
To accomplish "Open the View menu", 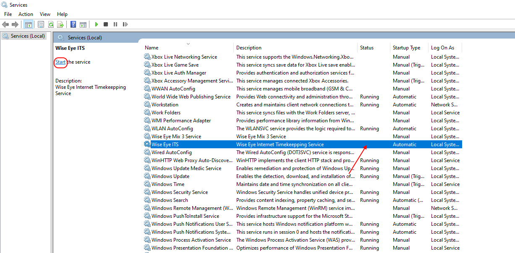I will (x=45, y=14).
